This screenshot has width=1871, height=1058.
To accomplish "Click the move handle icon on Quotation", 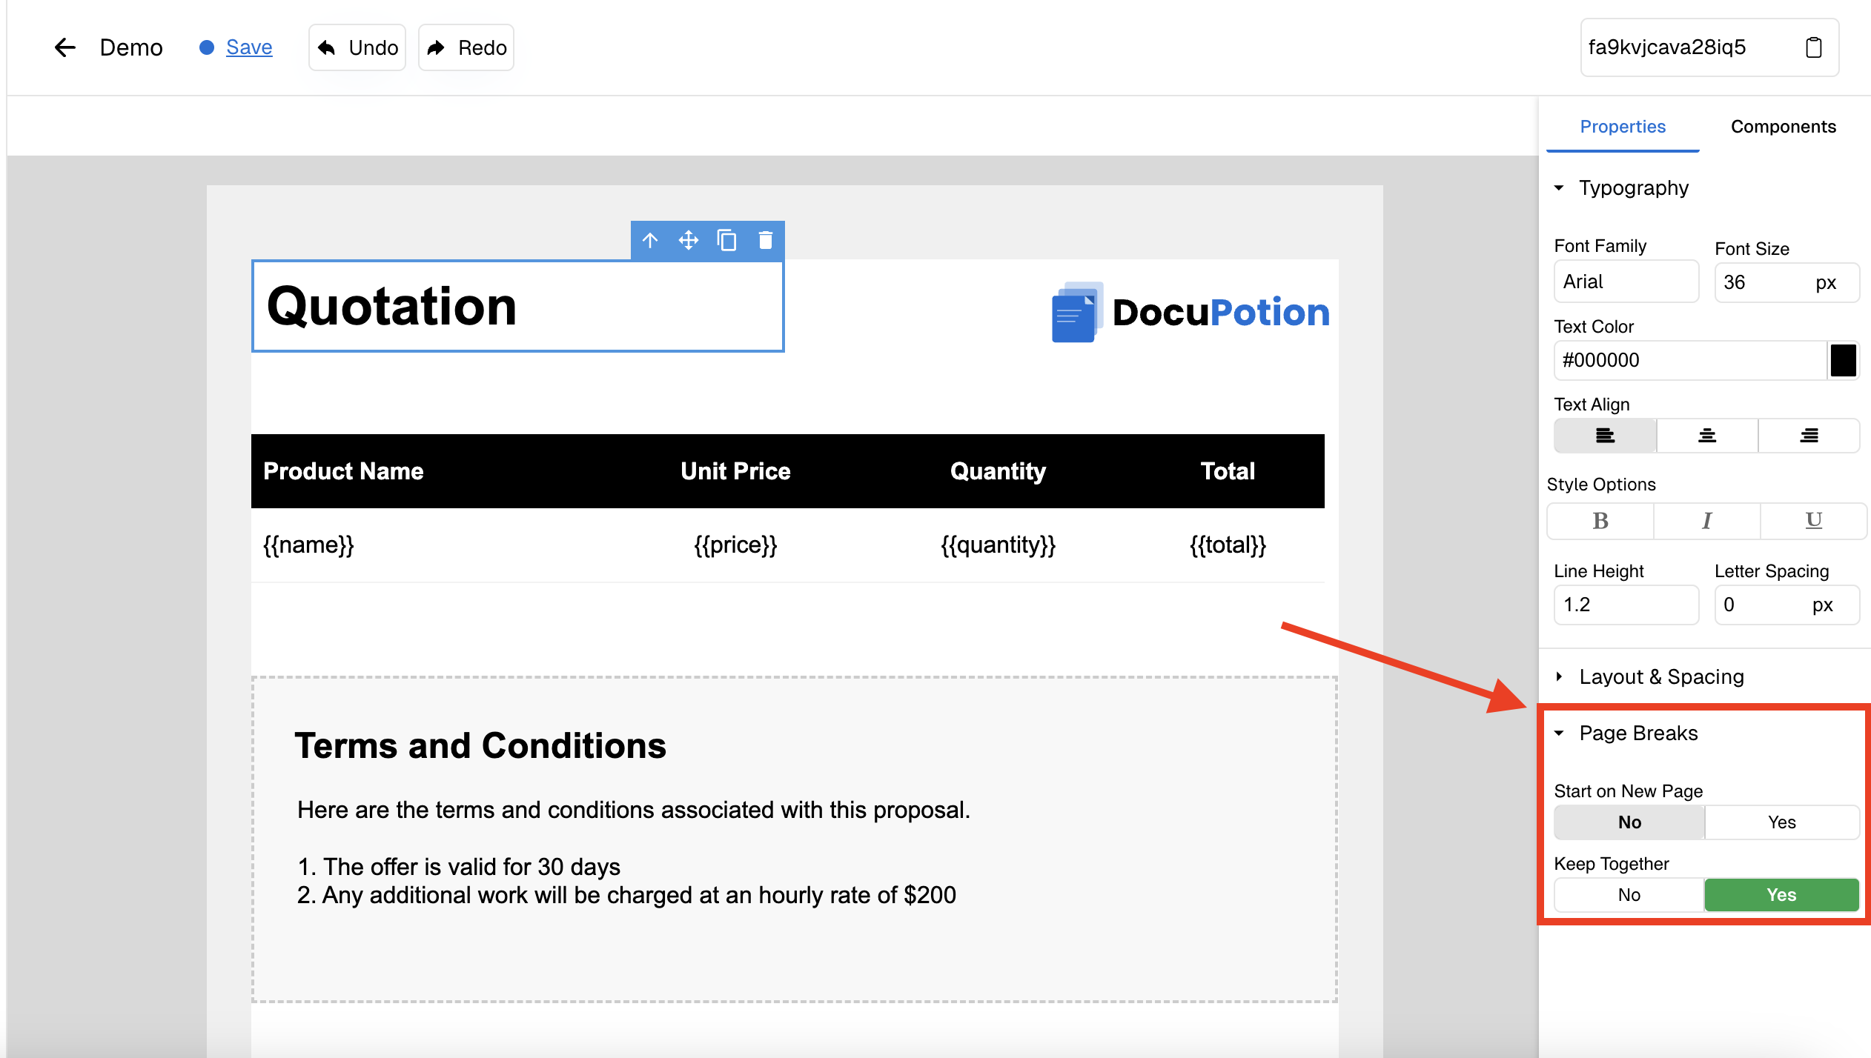I will (689, 240).
